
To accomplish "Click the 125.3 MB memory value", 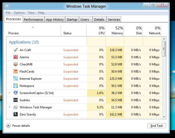I will coord(116,79).
